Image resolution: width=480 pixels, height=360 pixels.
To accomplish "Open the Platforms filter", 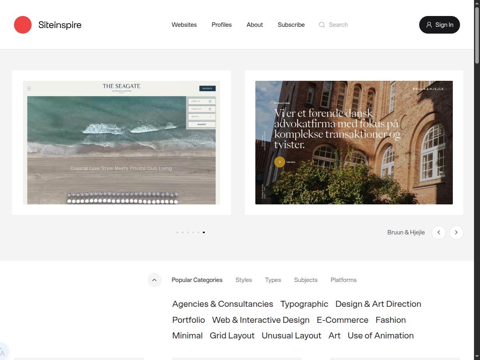I will click(343, 280).
